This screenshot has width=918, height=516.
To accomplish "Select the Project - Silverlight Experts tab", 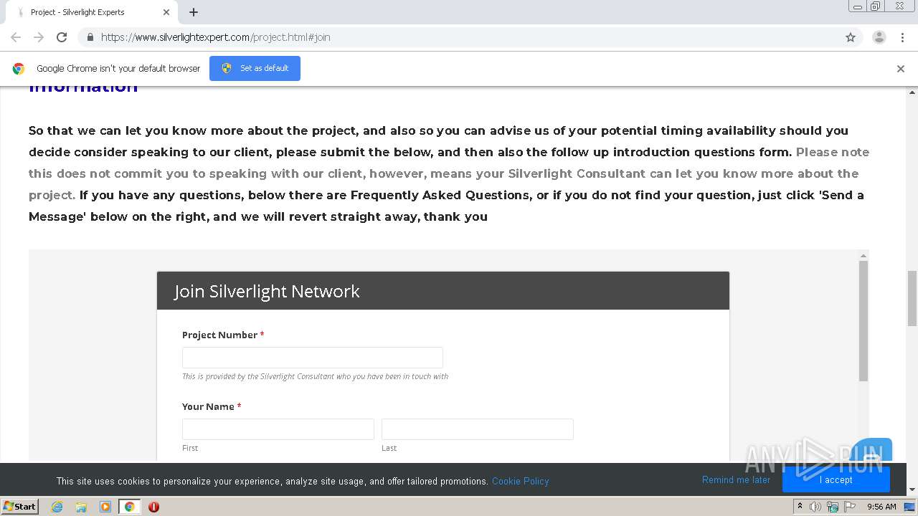I will pos(93,12).
